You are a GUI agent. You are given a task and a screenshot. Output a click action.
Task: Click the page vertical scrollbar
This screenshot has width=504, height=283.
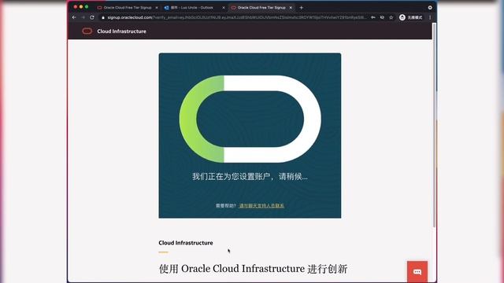pyautogui.click(x=434, y=125)
